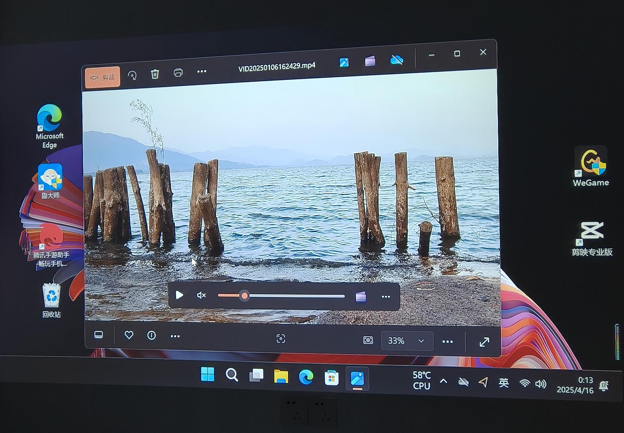This screenshot has width=624, height=433.
Task: Open Windows Start menu
Action: click(207, 374)
